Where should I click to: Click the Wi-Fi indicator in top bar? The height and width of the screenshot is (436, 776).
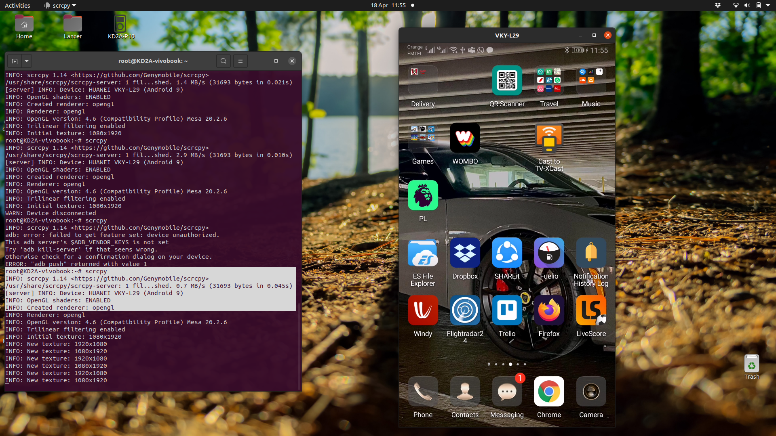(736, 5)
